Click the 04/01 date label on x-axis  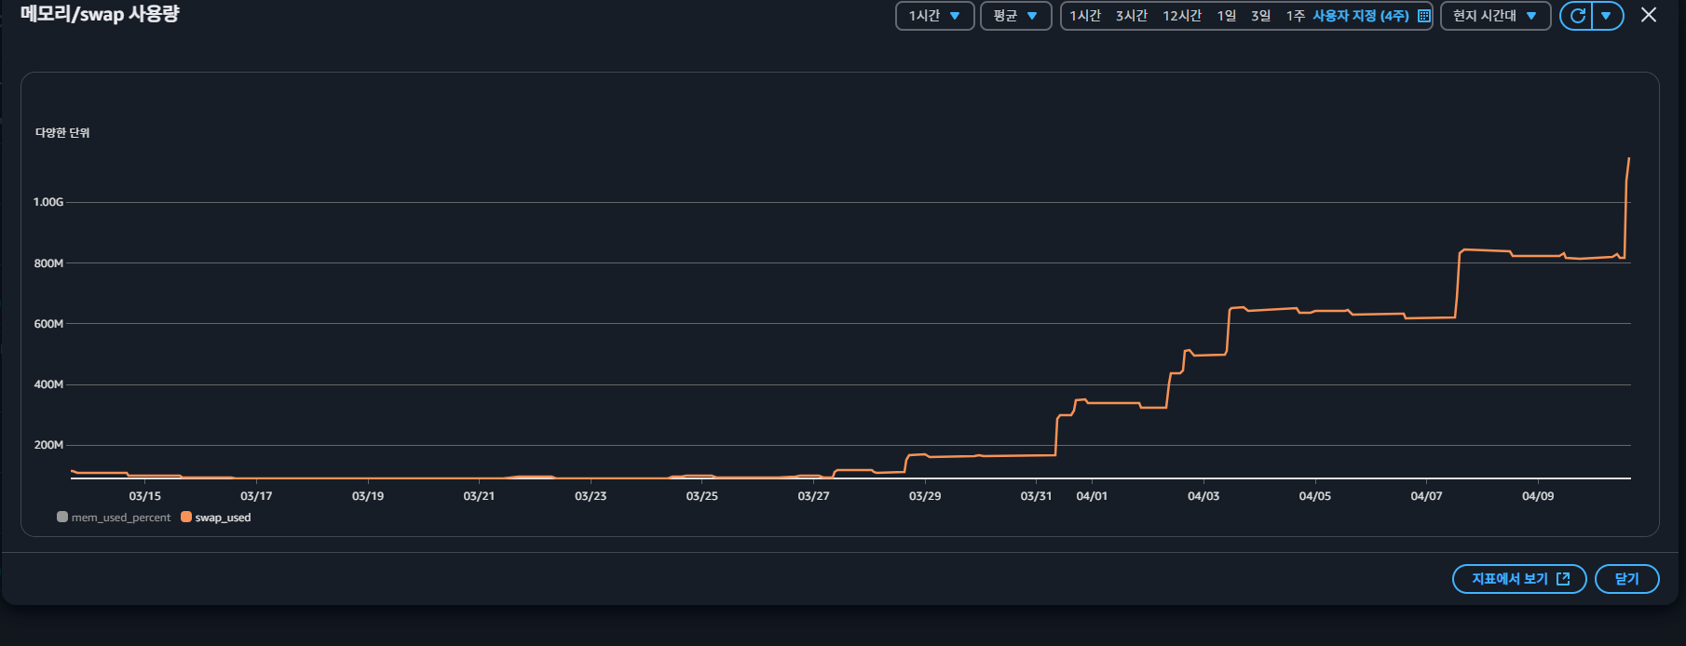[x=1092, y=496]
